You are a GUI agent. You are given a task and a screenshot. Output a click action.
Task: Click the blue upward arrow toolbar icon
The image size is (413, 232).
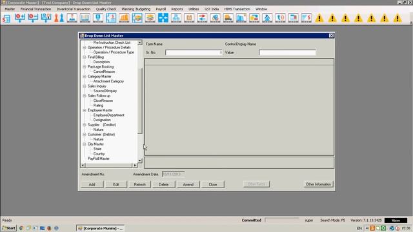267,18
